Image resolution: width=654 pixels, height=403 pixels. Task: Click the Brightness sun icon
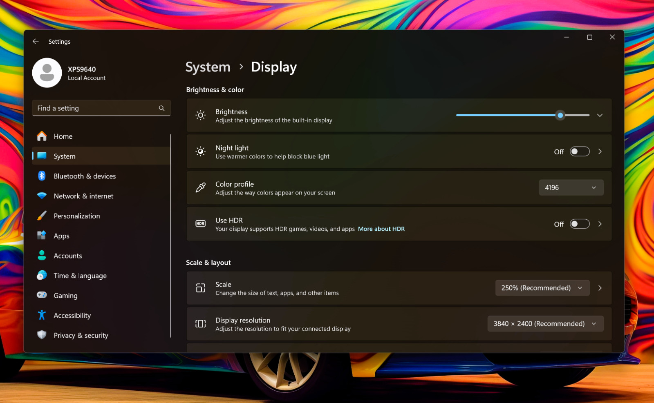point(200,116)
